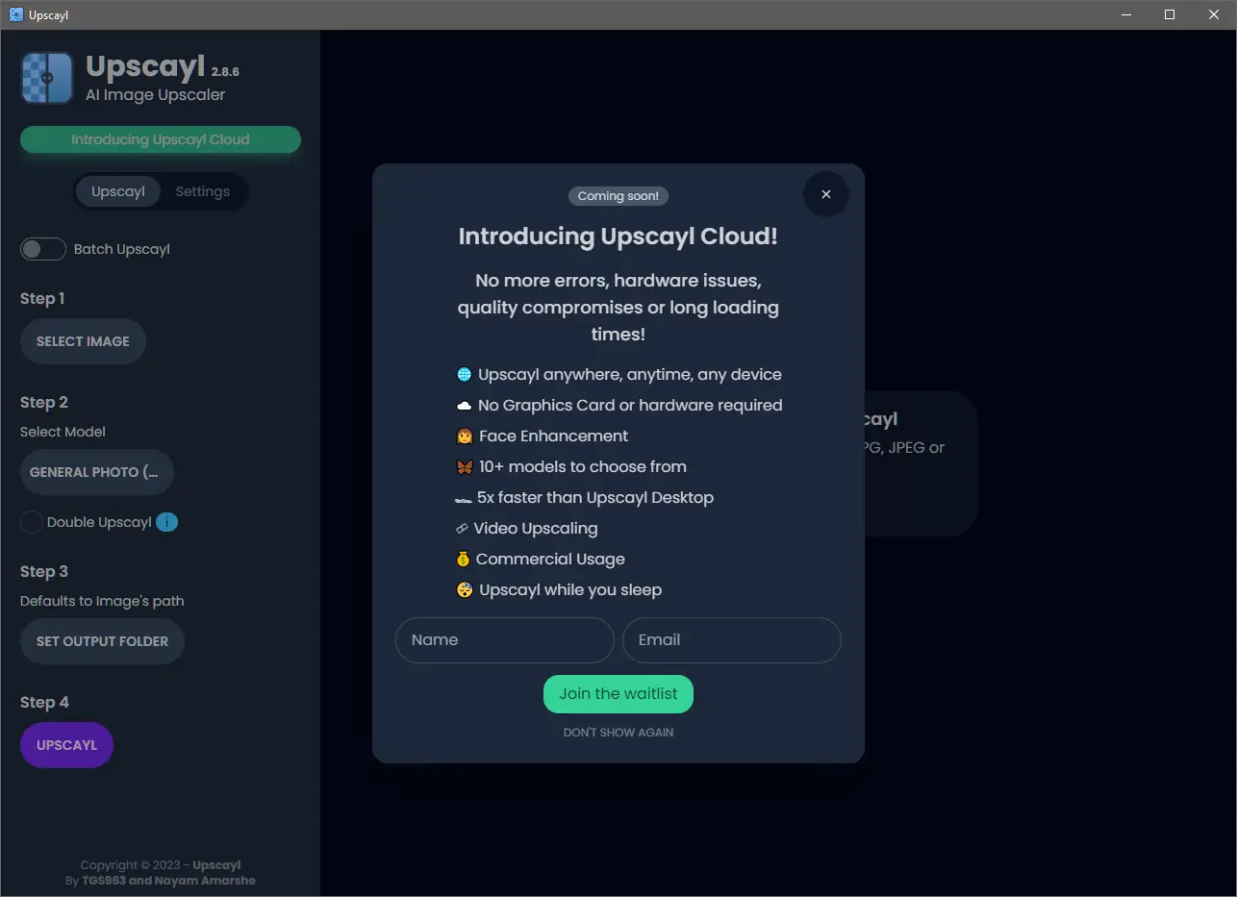Click the butterfly icon beside 10+ models
The width and height of the screenshot is (1237, 897).
click(x=465, y=467)
